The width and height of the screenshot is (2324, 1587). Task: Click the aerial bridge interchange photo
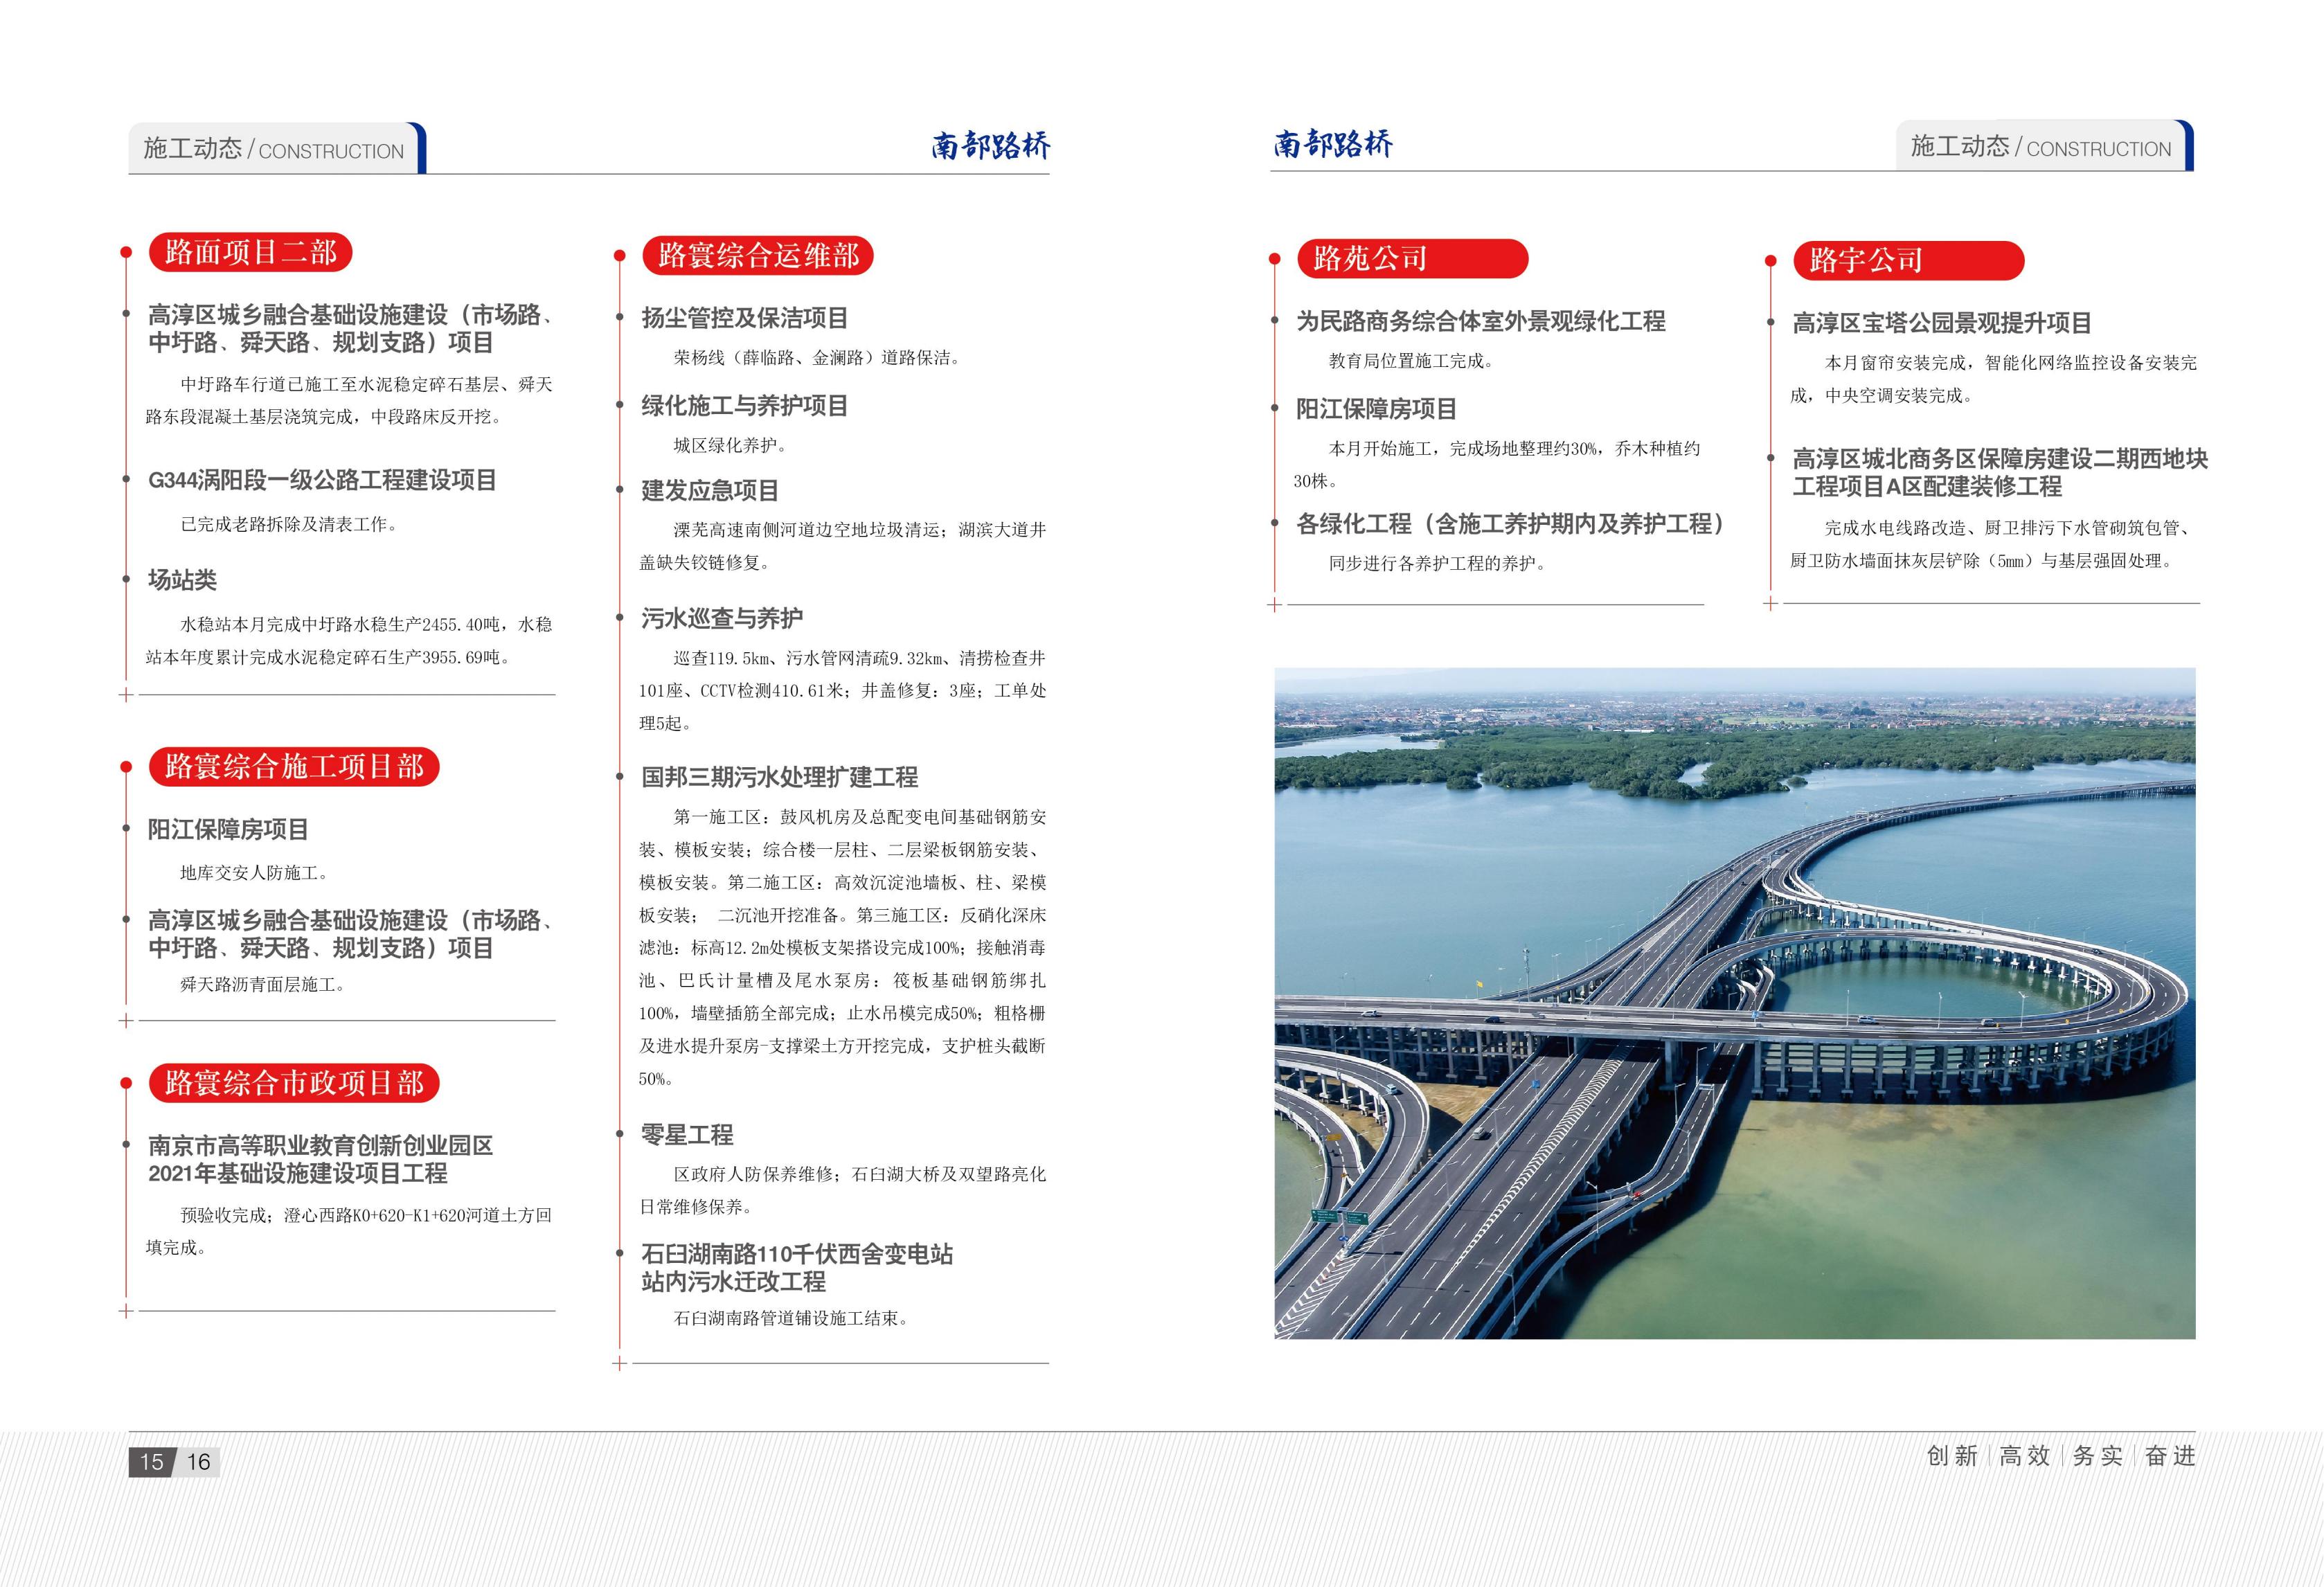1735,1003
